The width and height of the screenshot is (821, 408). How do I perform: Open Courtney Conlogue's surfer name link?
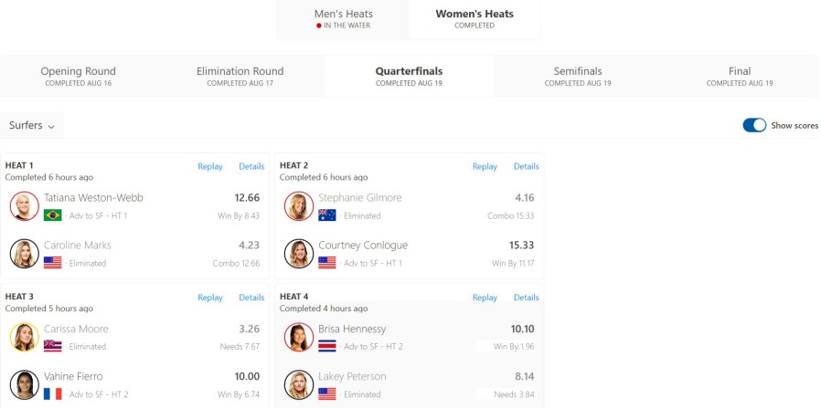click(x=363, y=246)
